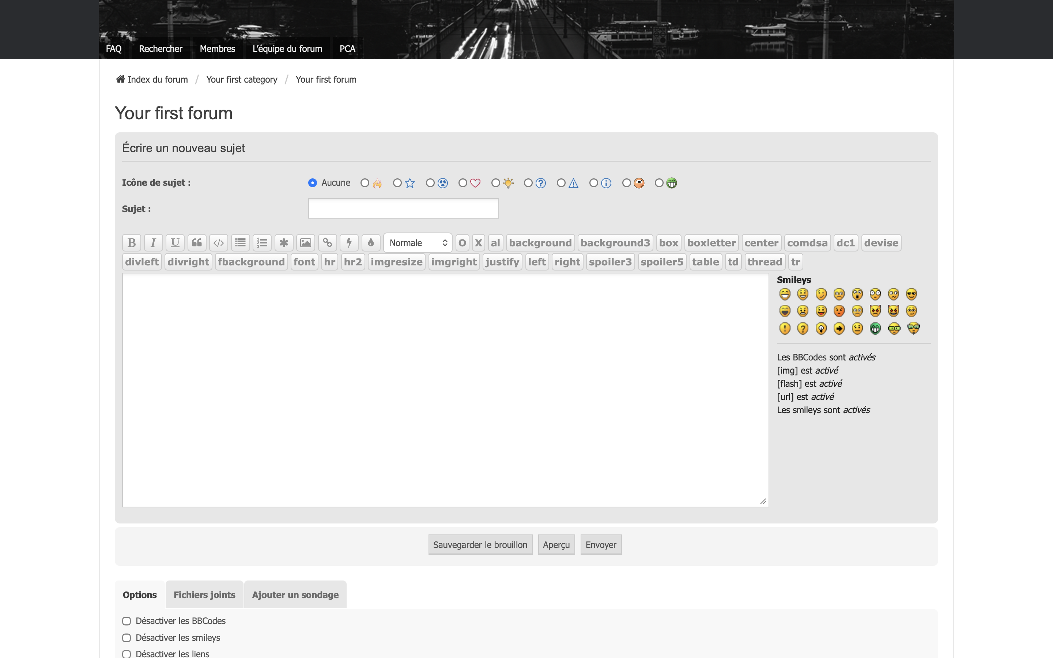The width and height of the screenshot is (1053, 658).
Task: Open the font colour droplet picker
Action: [x=371, y=243]
